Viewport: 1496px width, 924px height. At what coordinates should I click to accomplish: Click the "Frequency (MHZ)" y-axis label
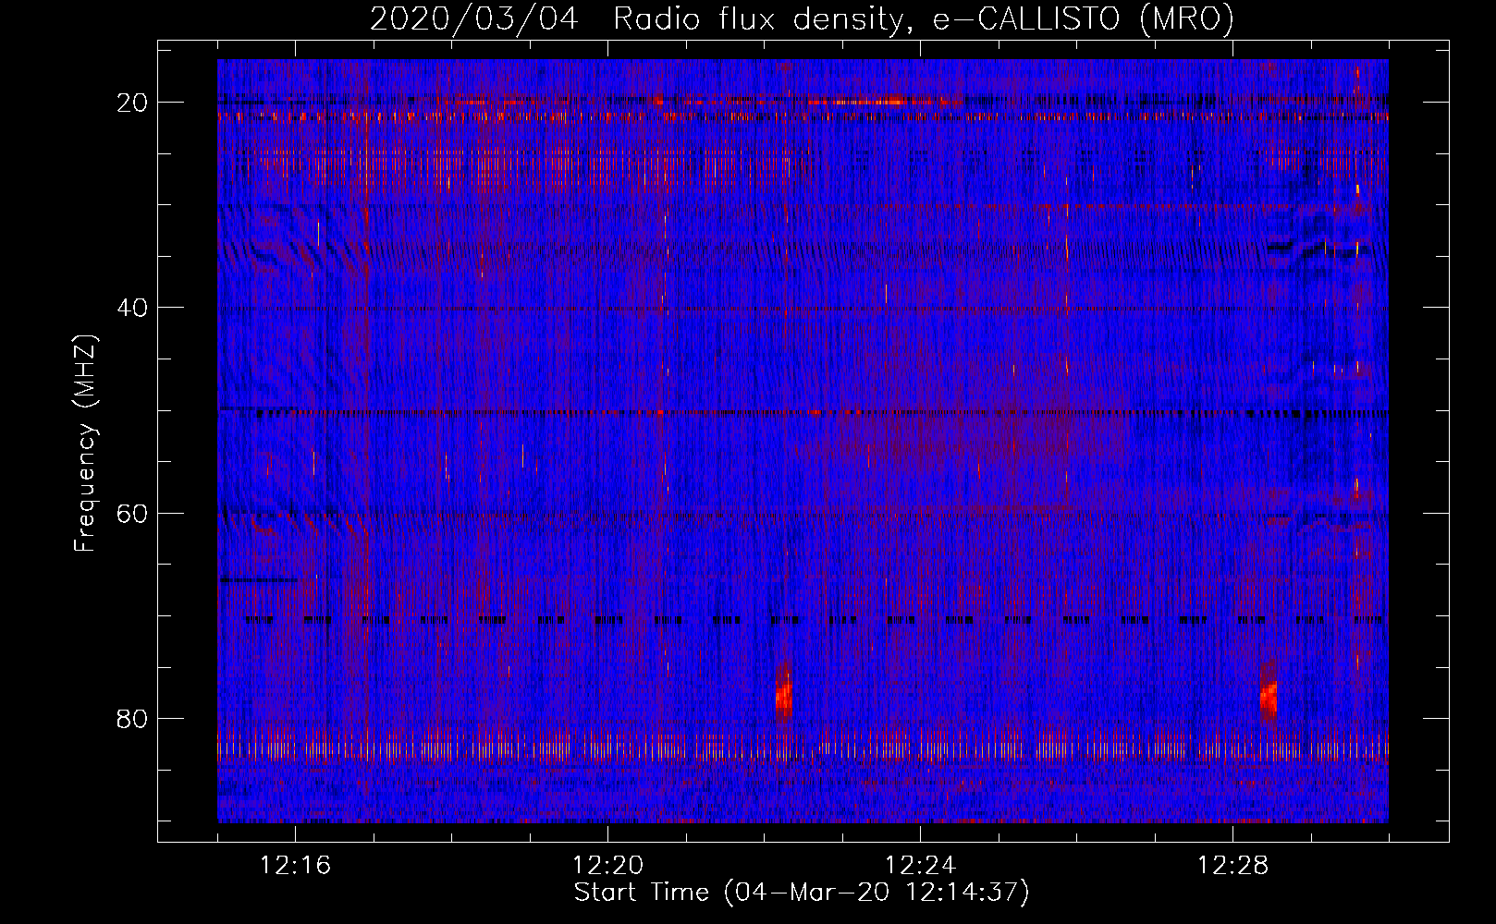[85, 443]
